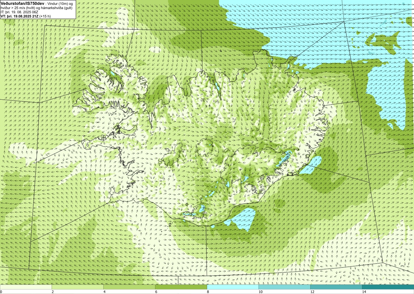Click the 6–8 m/s dark green legend swatch

181,287
